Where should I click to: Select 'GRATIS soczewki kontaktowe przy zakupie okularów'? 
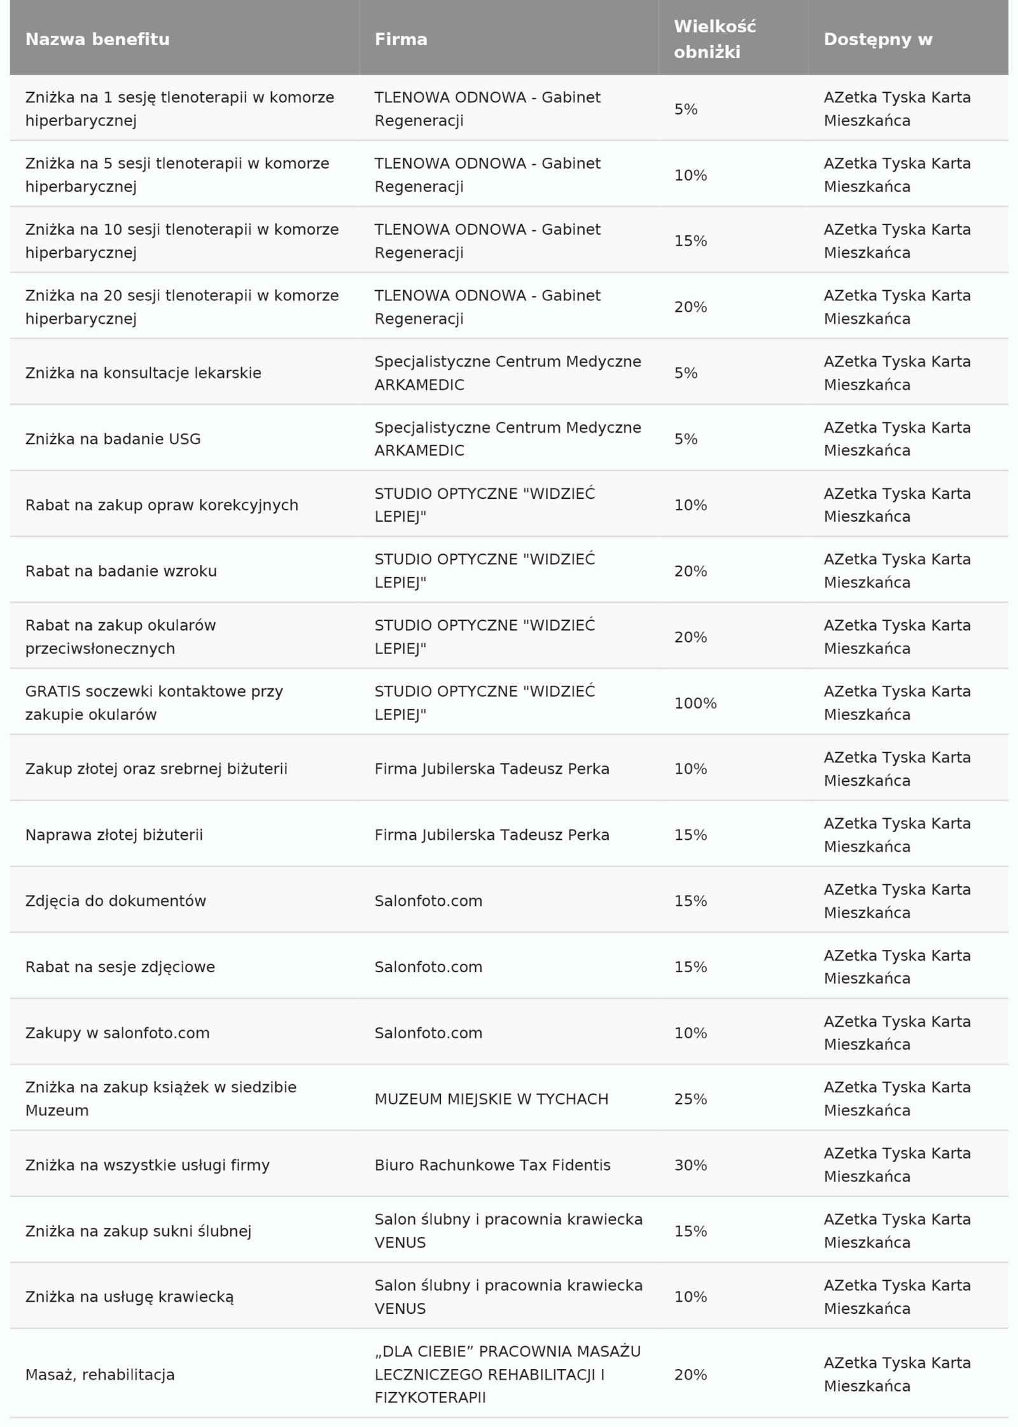(x=154, y=703)
